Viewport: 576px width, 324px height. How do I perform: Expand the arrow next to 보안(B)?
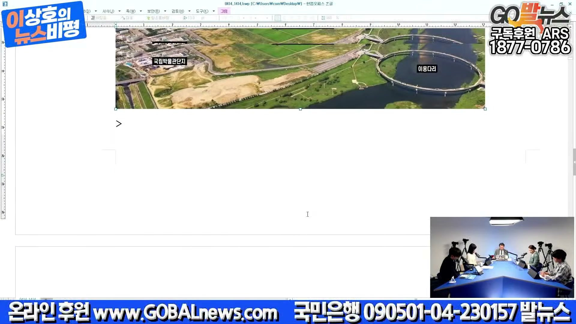click(165, 11)
